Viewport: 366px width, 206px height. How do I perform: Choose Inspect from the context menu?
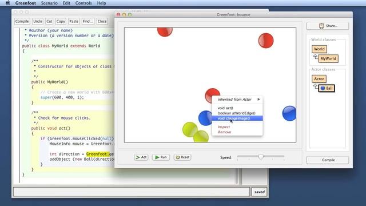237,127
